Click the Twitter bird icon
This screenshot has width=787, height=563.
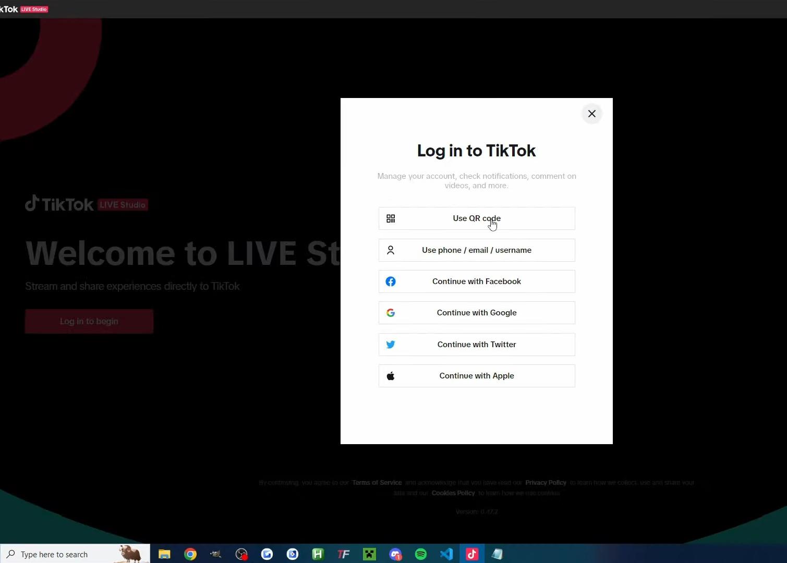tap(391, 345)
